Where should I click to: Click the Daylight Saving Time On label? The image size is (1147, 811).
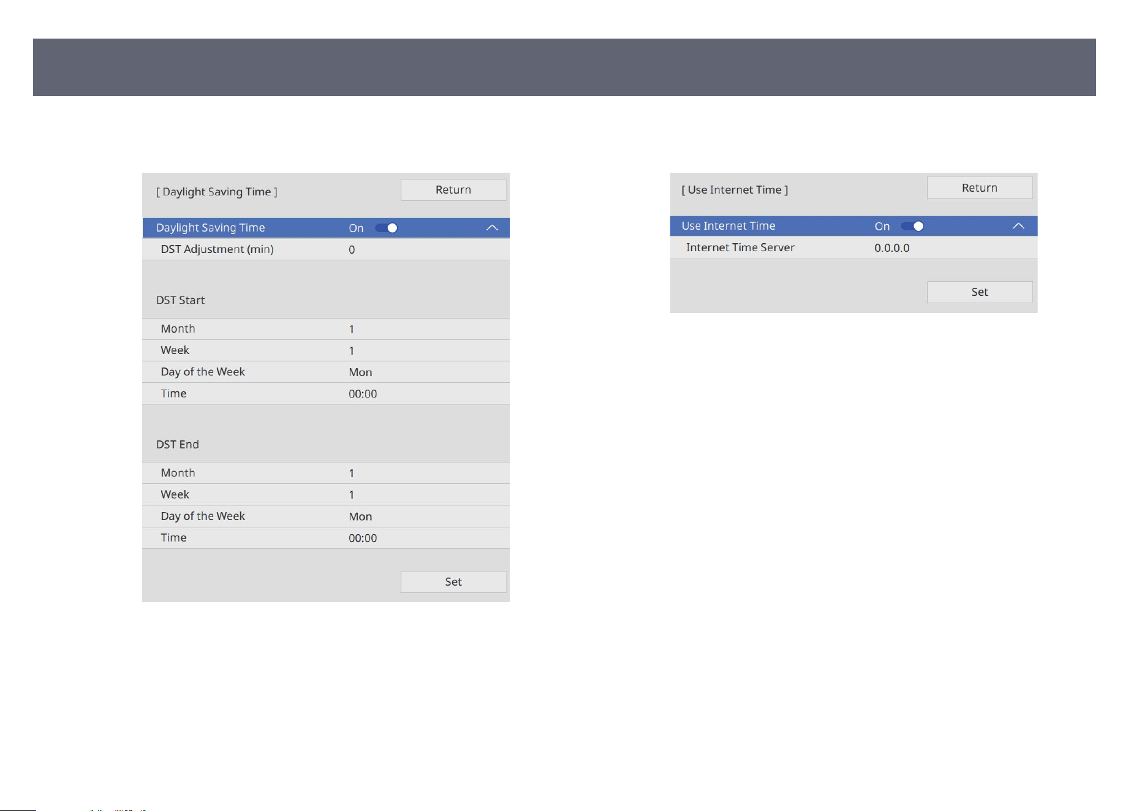pos(356,228)
